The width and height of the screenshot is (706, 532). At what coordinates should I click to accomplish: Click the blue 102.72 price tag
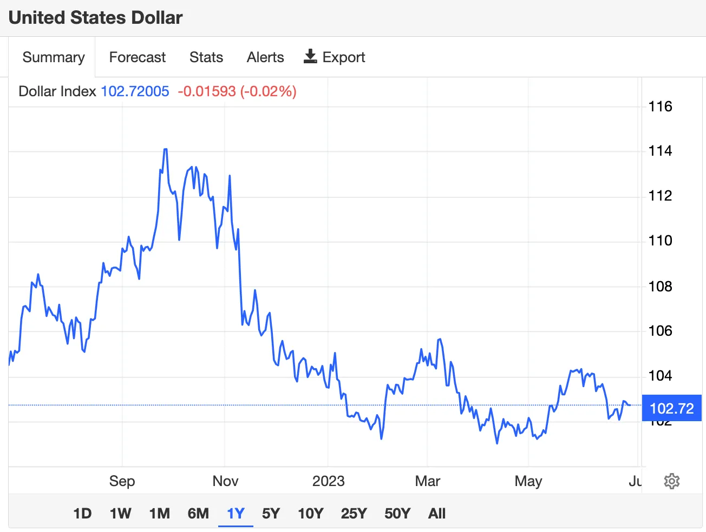671,408
